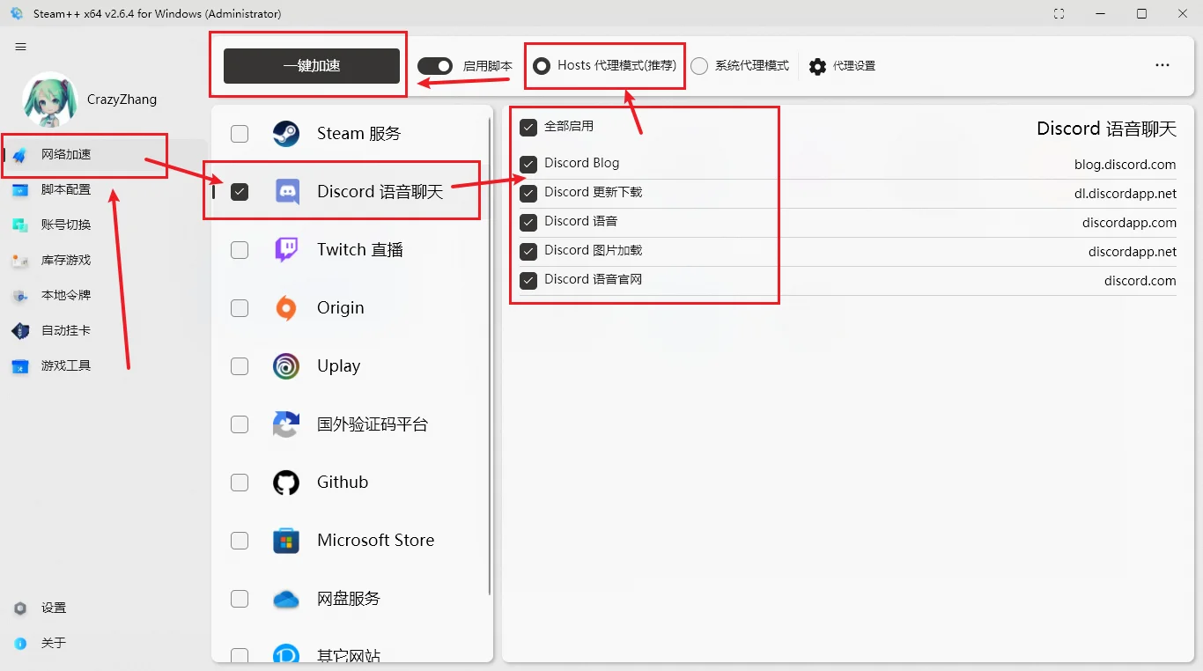Uncheck the 全部启用 checkbox

[x=528, y=127]
